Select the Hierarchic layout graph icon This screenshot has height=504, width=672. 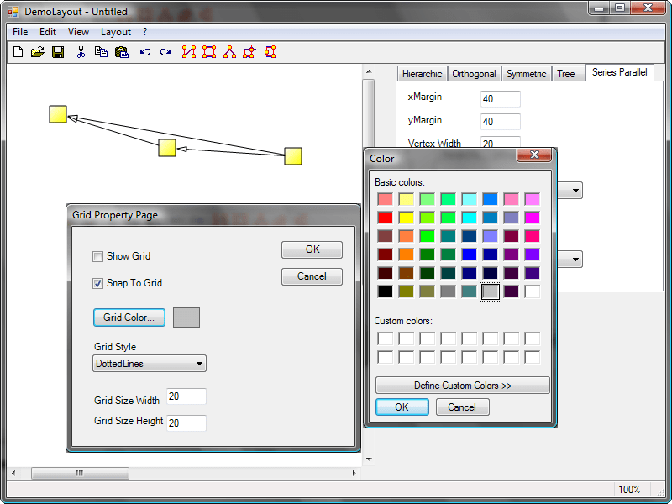click(189, 52)
